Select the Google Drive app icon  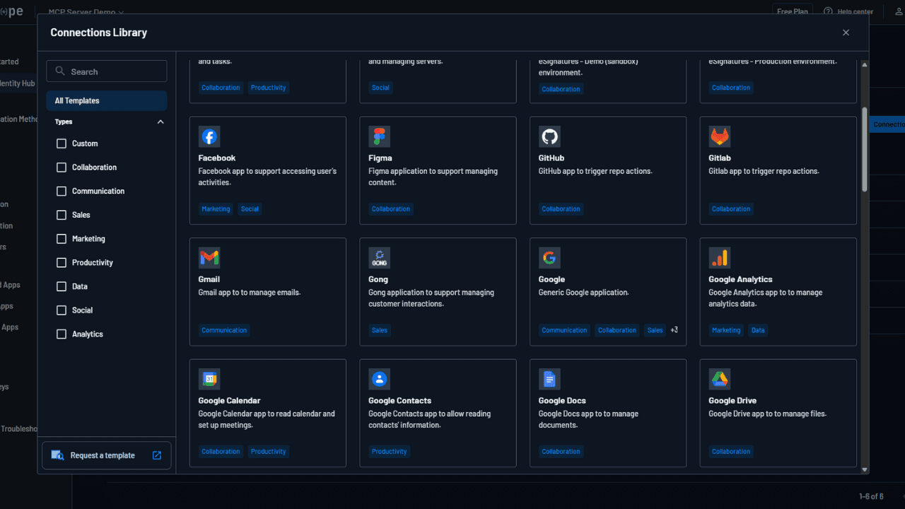point(719,379)
